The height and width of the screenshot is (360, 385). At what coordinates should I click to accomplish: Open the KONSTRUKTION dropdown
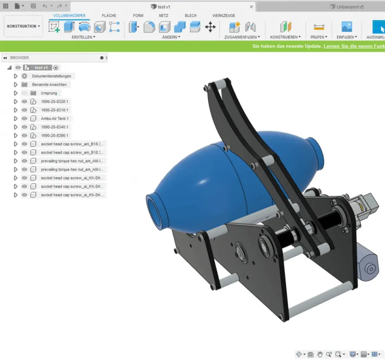tap(23, 25)
